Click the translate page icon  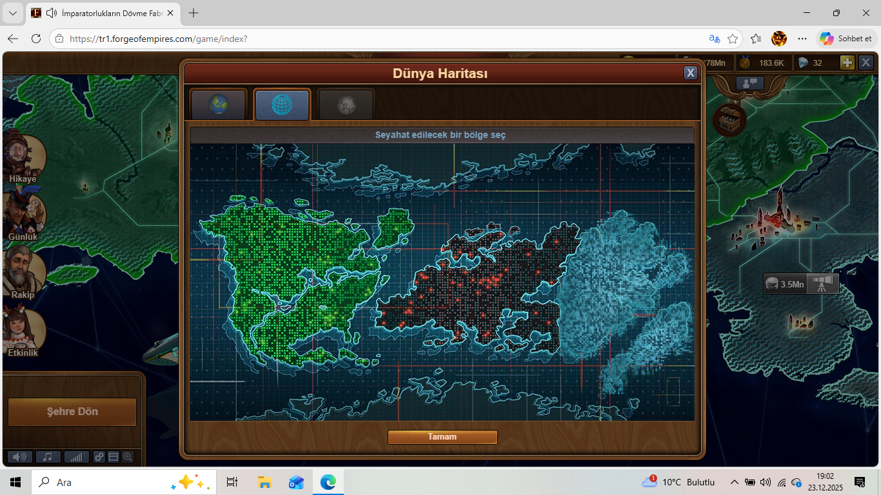[714, 39]
